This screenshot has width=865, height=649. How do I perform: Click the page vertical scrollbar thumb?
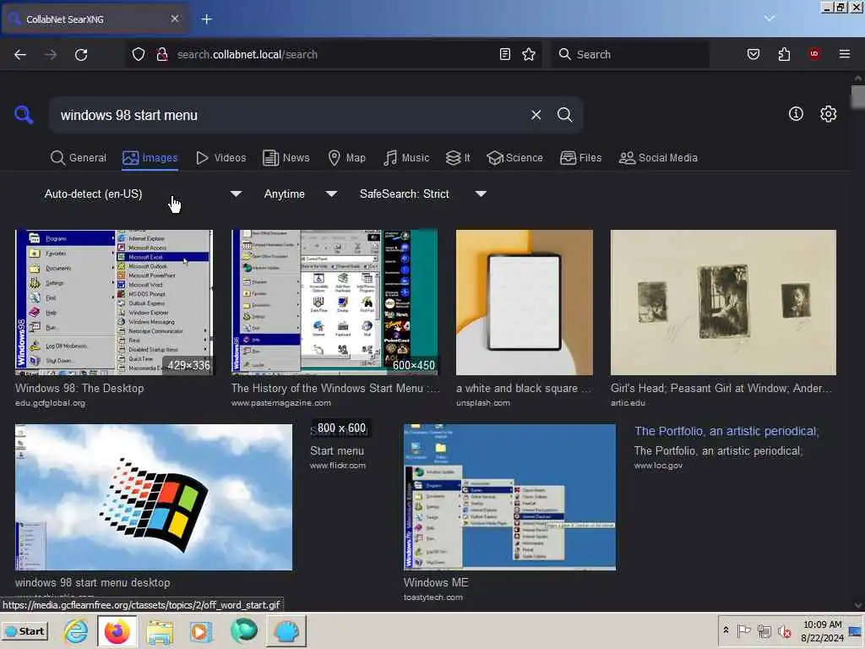tap(858, 97)
